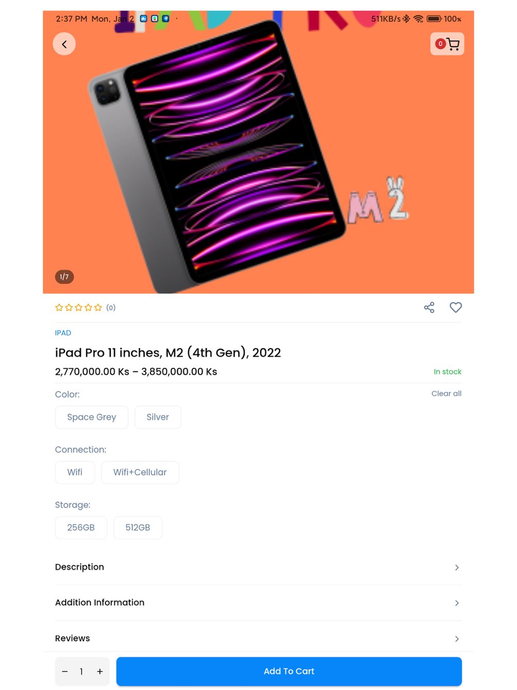
Task: Click the Bluetooth status icon
Action: tap(406, 19)
